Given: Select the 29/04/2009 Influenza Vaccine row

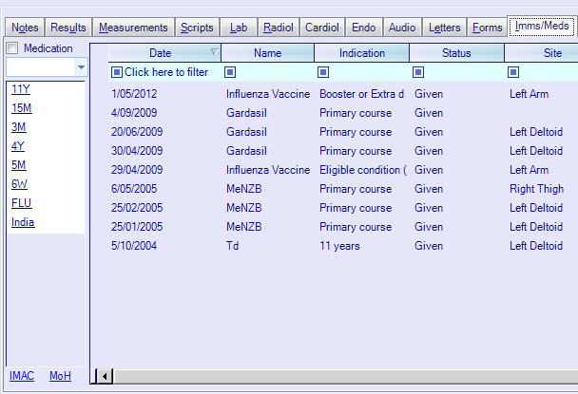Looking at the screenshot, I should [x=343, y=170].
